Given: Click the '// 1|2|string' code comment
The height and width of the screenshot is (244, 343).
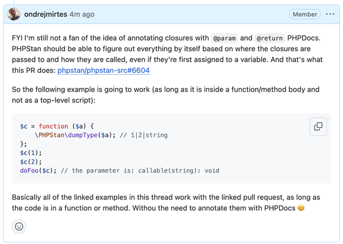Looking at the screenshot, I should tap(143, 135).
